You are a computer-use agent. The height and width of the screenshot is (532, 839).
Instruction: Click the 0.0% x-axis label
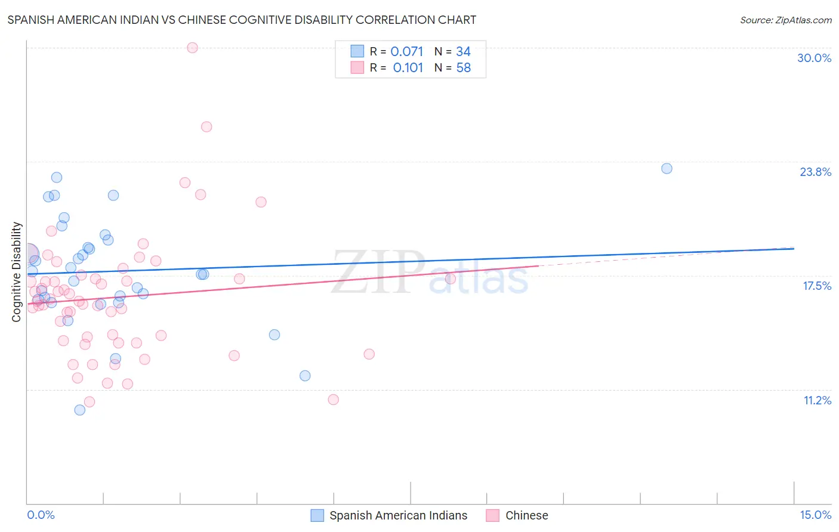(41, 515)
